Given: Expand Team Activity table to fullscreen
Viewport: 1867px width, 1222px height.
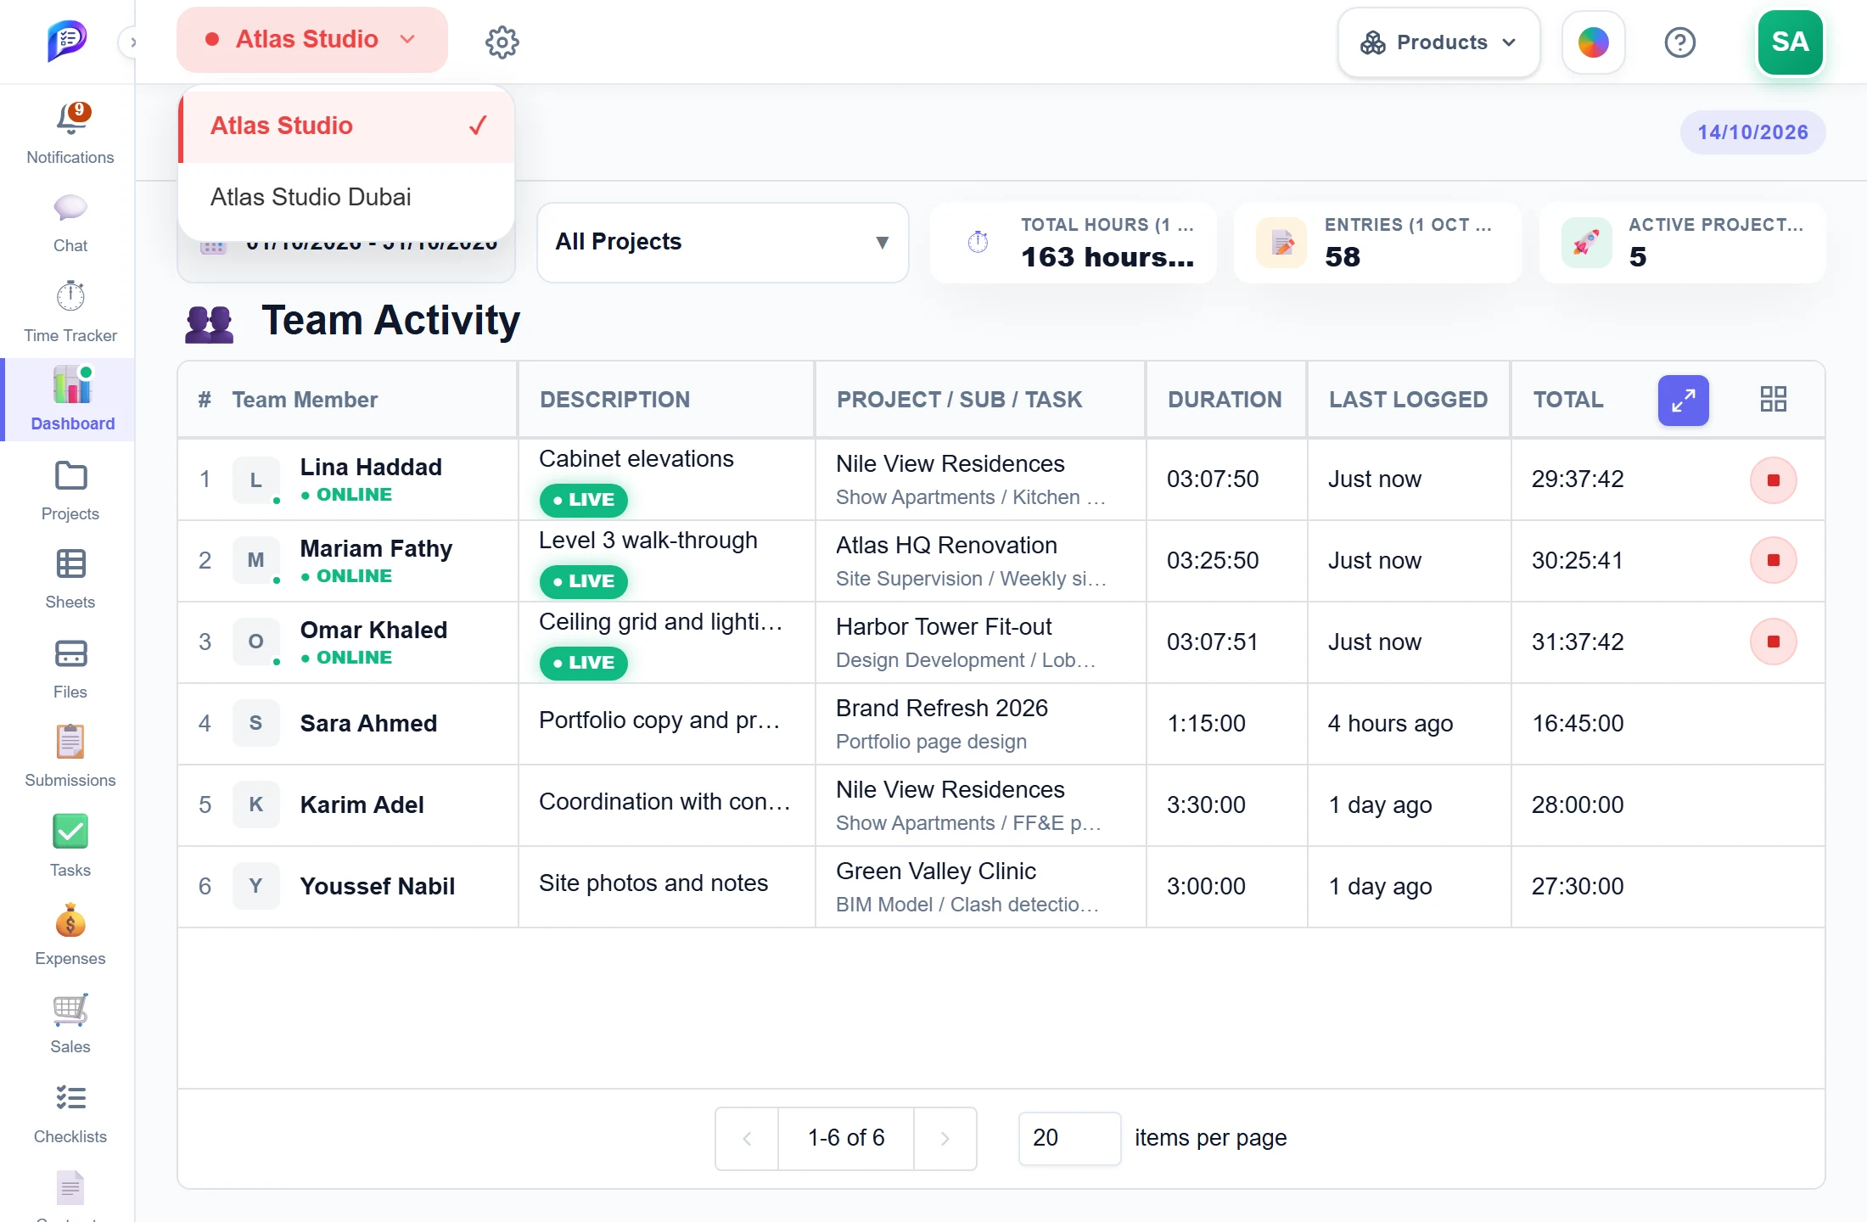Looking at the screenshot, I should [1684, 400].
